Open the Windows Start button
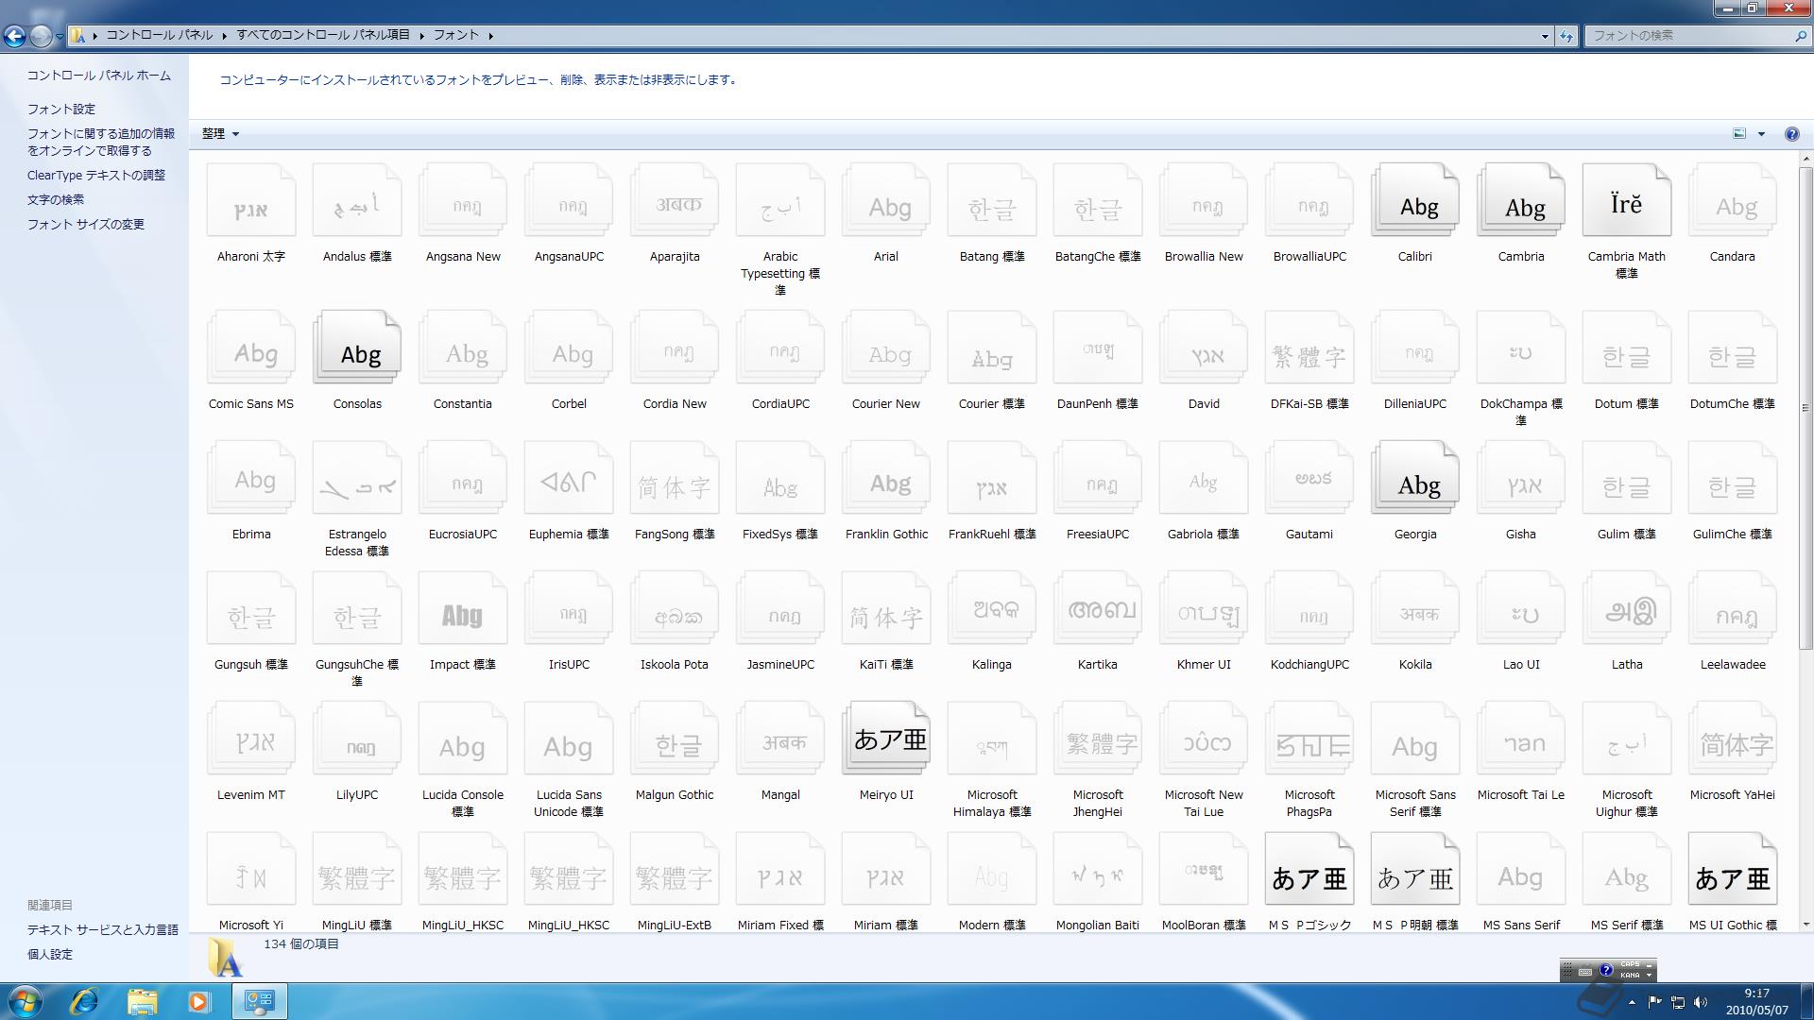 tap(25, 1001)
